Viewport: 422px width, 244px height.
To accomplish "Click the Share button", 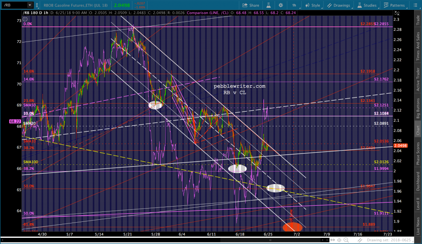I will [251, 5].
